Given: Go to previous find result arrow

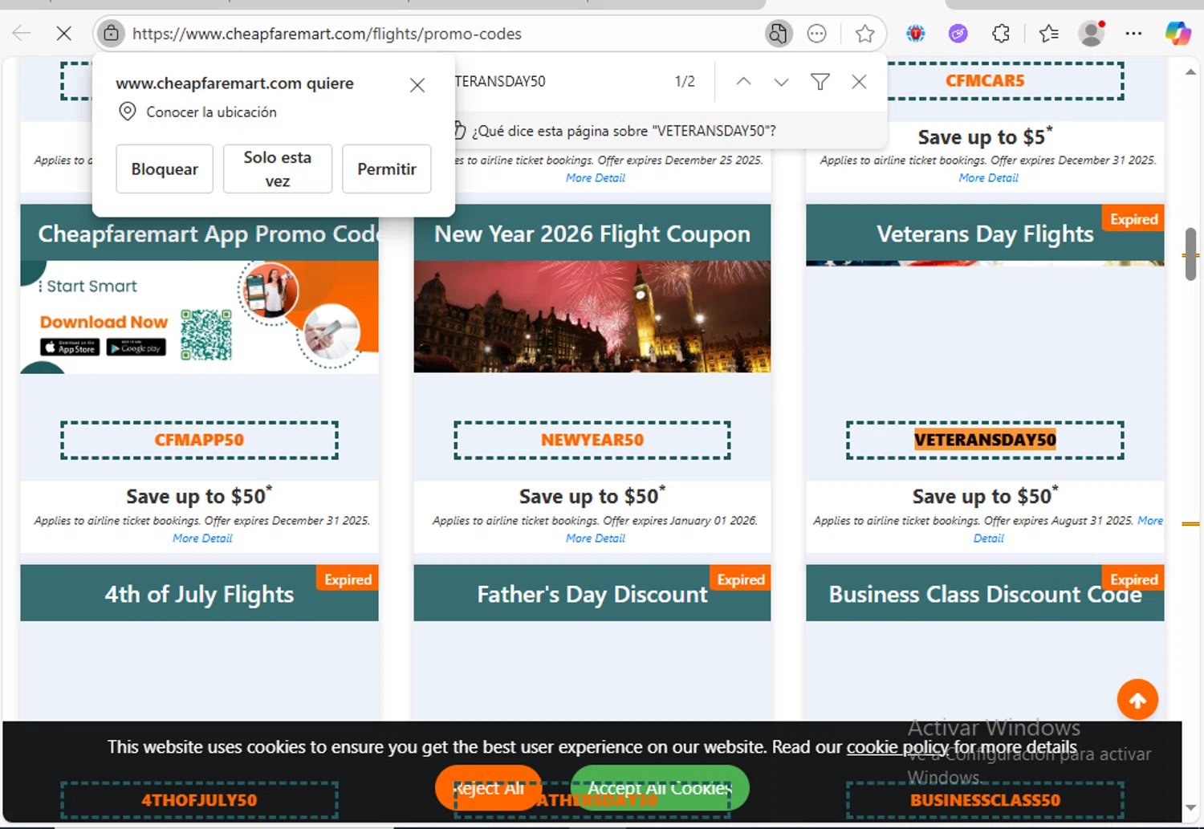Looking at the screenshot, I should coord(743,81).
